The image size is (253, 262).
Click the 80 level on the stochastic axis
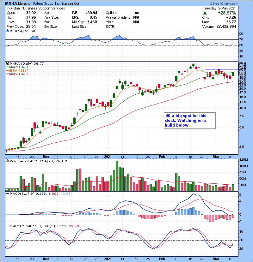click(241, 232)
